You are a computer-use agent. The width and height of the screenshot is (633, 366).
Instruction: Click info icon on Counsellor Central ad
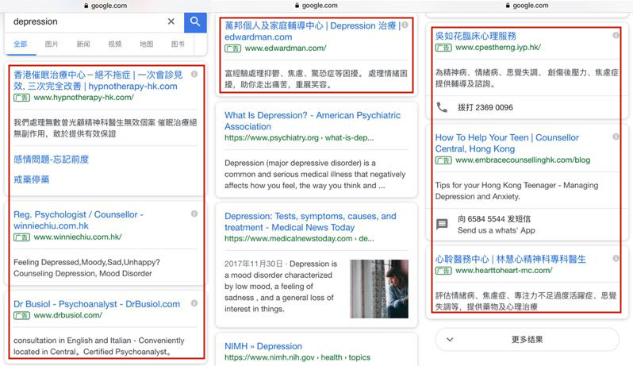616,137
